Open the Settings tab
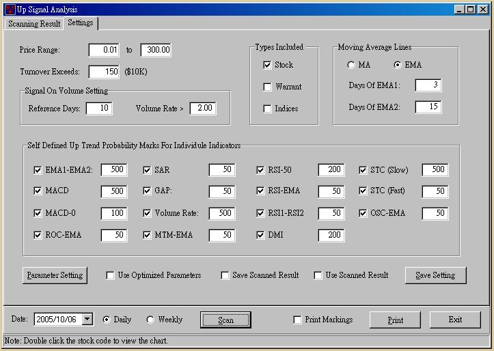This screenshot has height=351, width=494. [81, 23]
